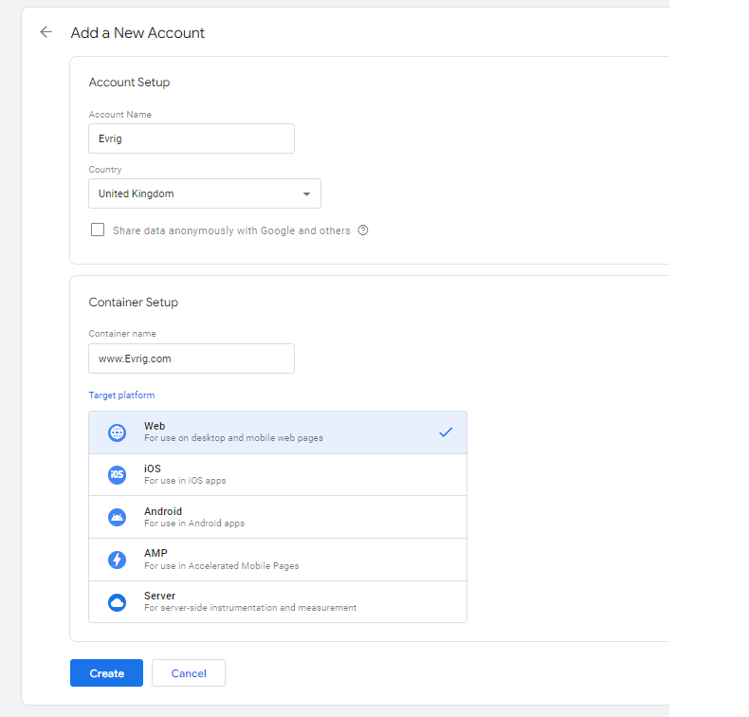
Task: Focus the Container name field
Action: 192,358
